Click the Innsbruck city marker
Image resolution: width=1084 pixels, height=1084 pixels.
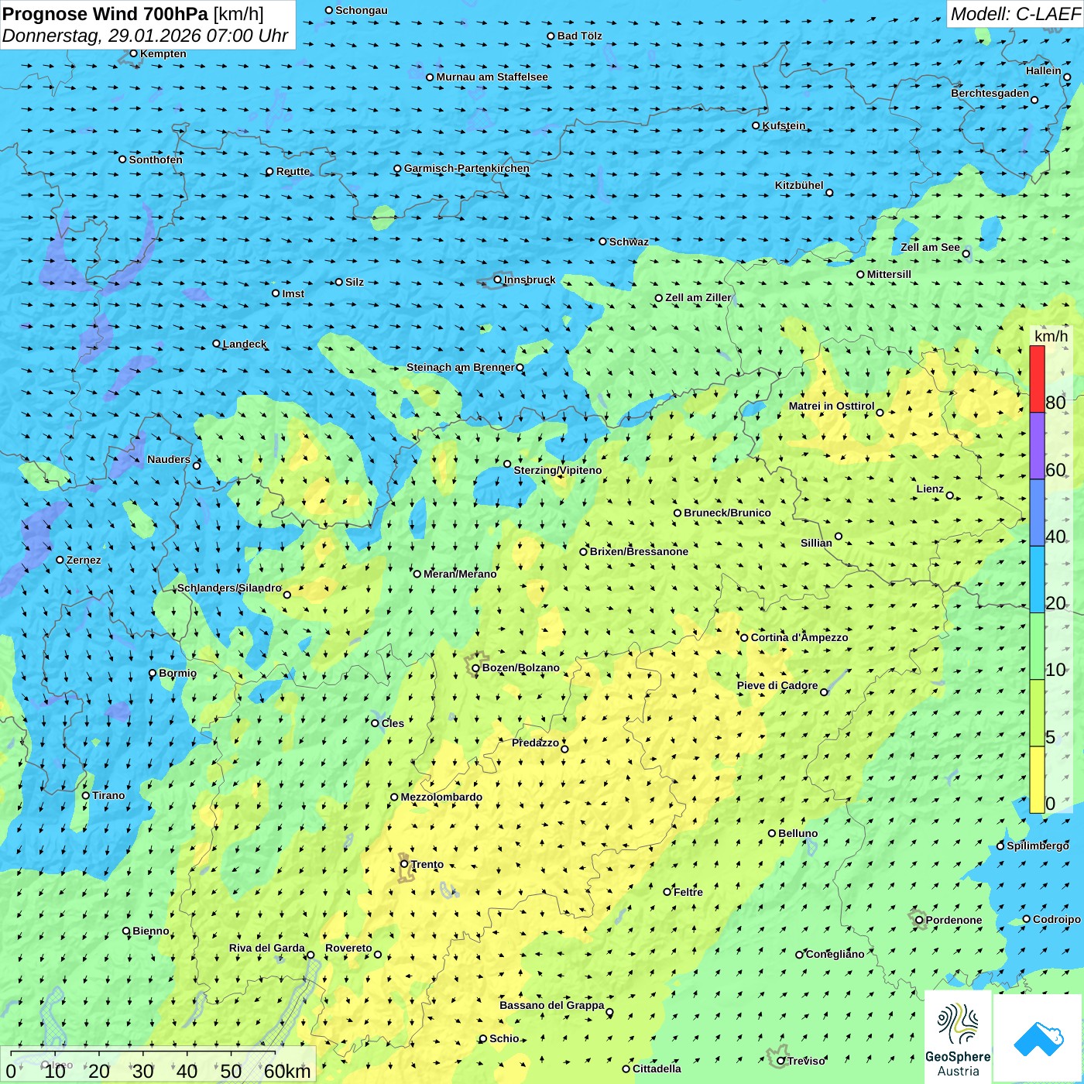tap(498, 280)
